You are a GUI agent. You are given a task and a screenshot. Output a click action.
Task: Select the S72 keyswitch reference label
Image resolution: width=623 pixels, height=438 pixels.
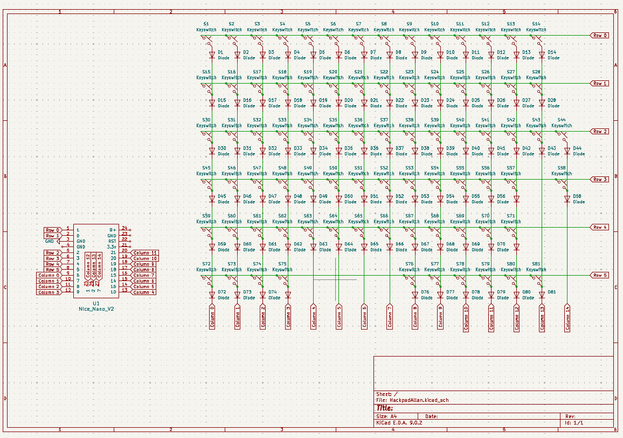[x=206, y=264]
